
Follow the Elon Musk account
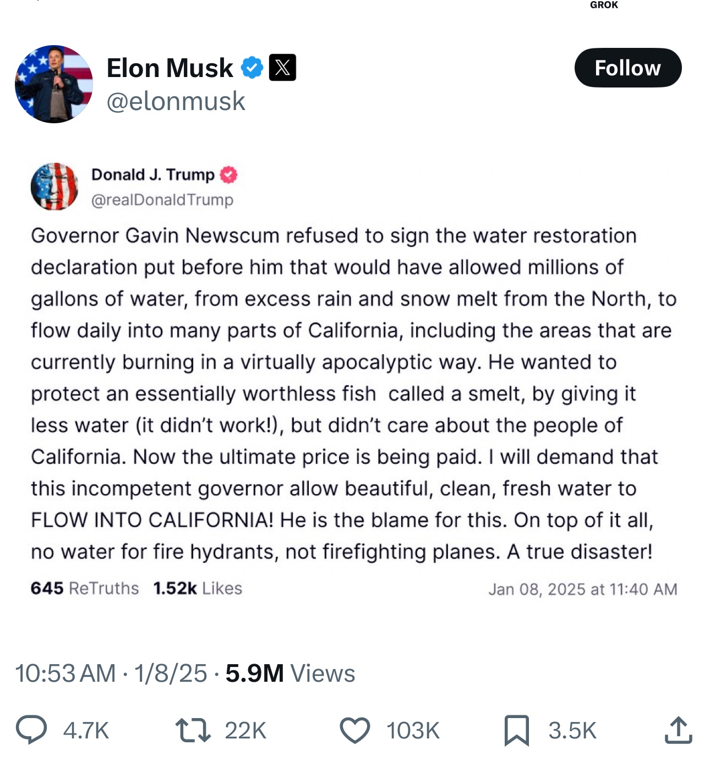(x=627, y=68)
